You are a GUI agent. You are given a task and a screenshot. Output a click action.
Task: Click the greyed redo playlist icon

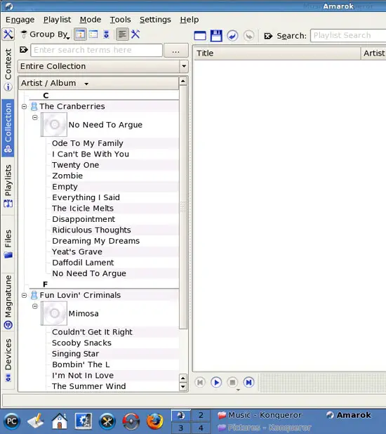pos(248,36)
